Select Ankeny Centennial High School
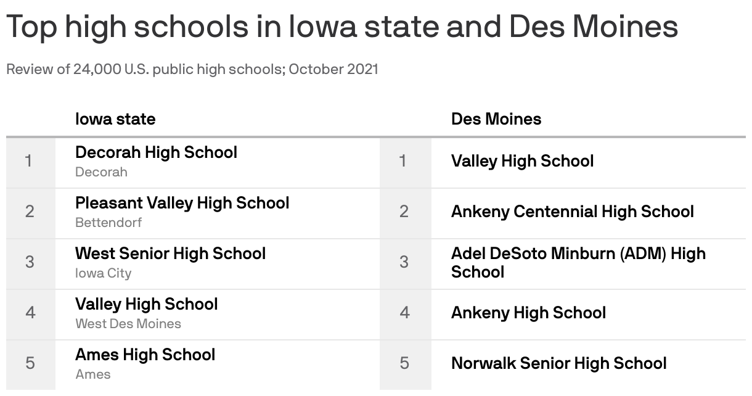 coord(573,212)
